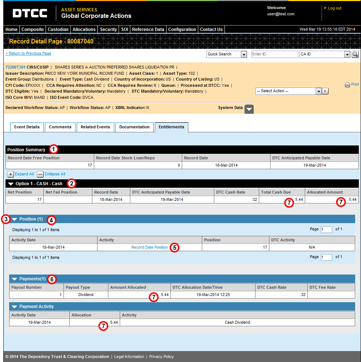
Task: Collapse the Payments(1) section
Action: tap(14, 279)
